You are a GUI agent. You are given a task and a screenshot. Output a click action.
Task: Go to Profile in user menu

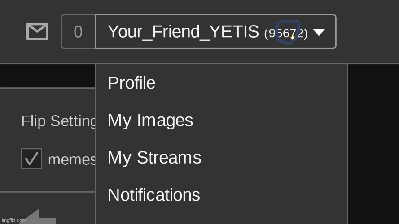[x=132, y=83]
